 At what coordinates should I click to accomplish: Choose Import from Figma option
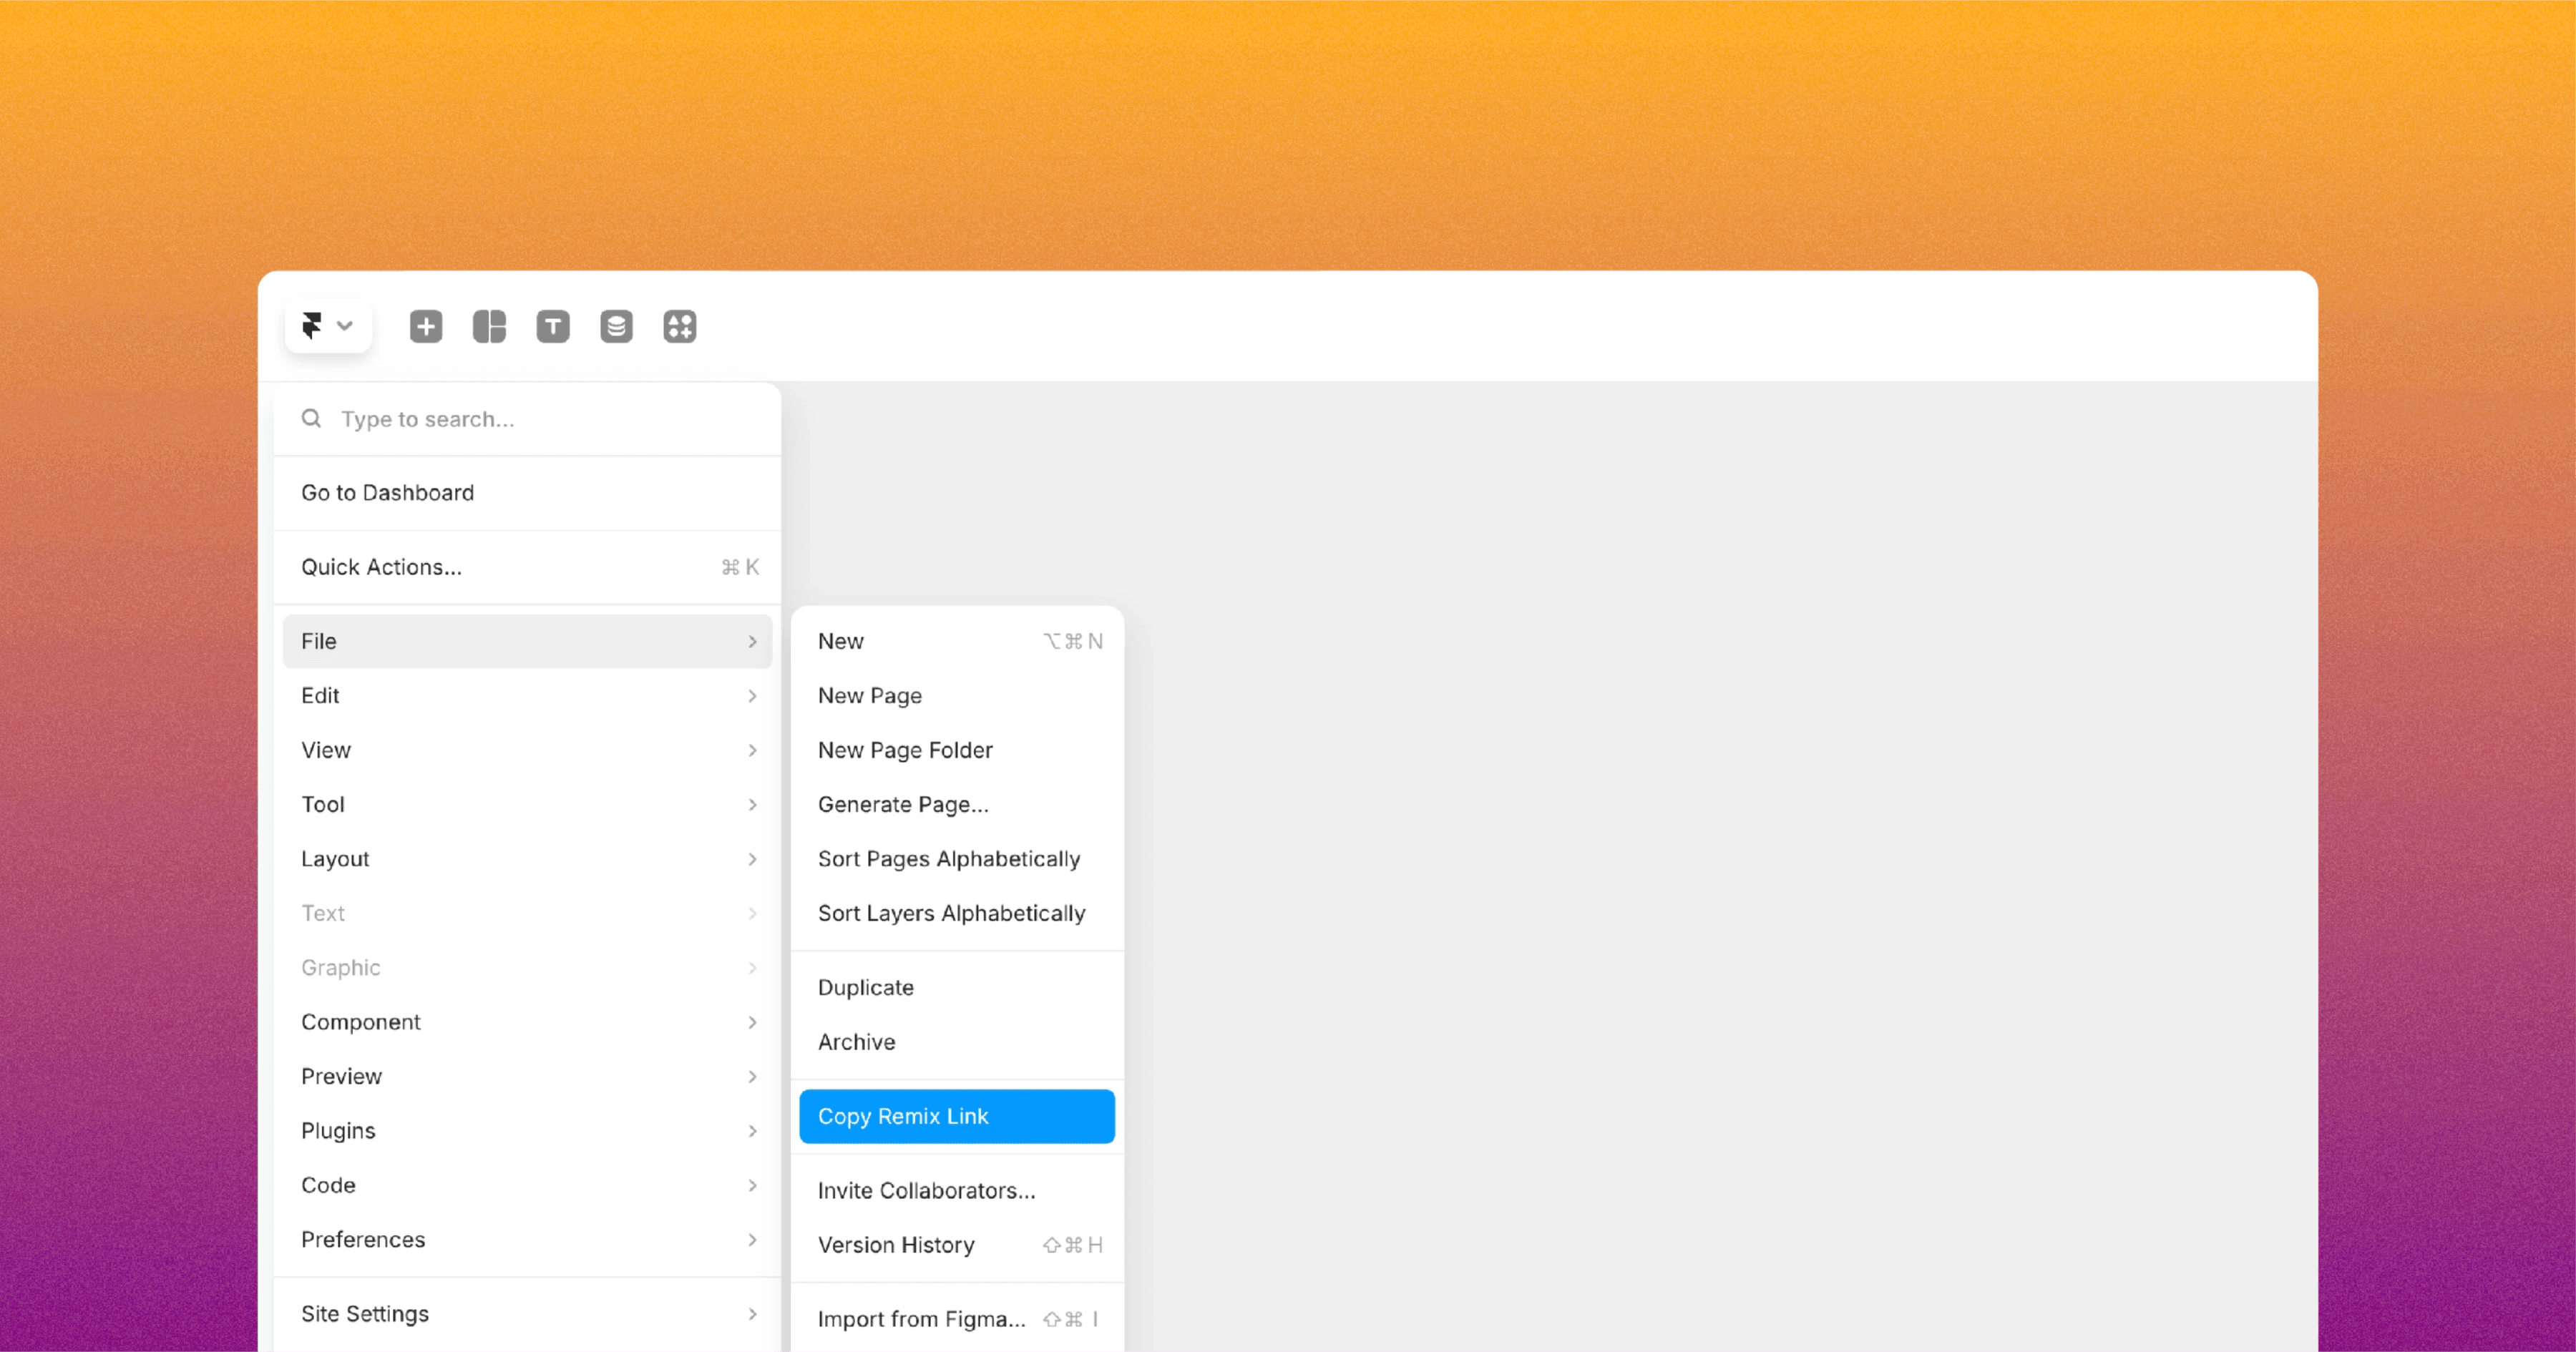(921, 1319)
